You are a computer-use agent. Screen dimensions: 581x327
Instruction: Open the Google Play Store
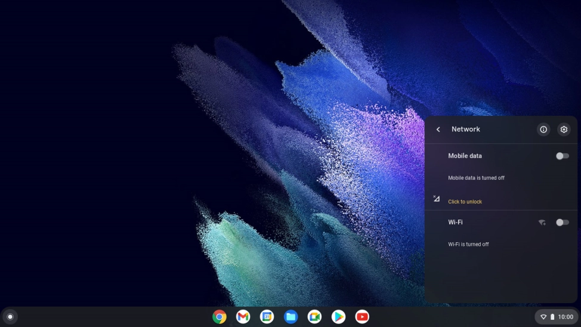point(338,317)
